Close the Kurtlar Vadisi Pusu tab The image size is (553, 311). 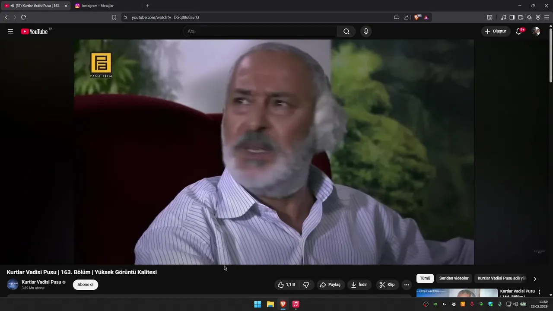[x=66, y=6]
